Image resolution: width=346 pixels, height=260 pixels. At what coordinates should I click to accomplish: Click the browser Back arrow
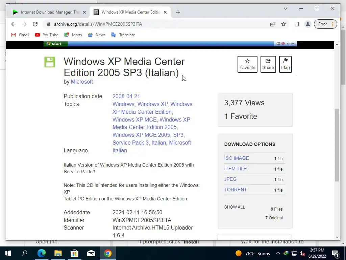coord(14,24)
